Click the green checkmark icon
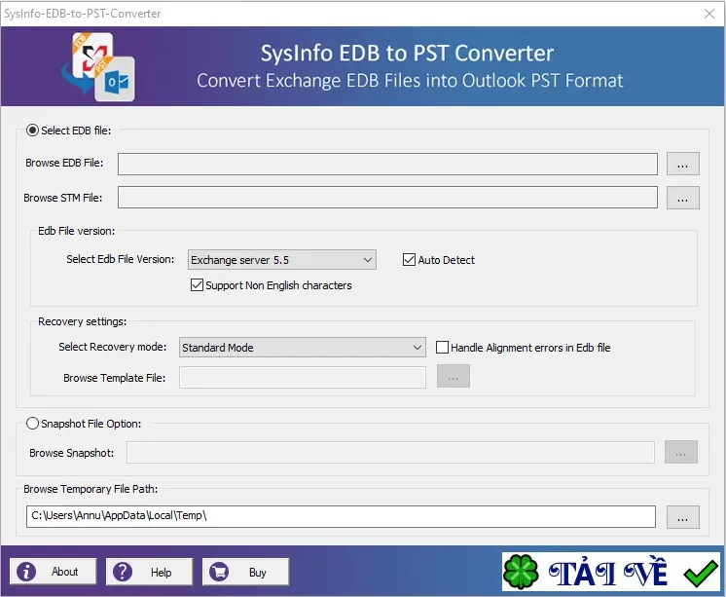 tap(701, 573)
